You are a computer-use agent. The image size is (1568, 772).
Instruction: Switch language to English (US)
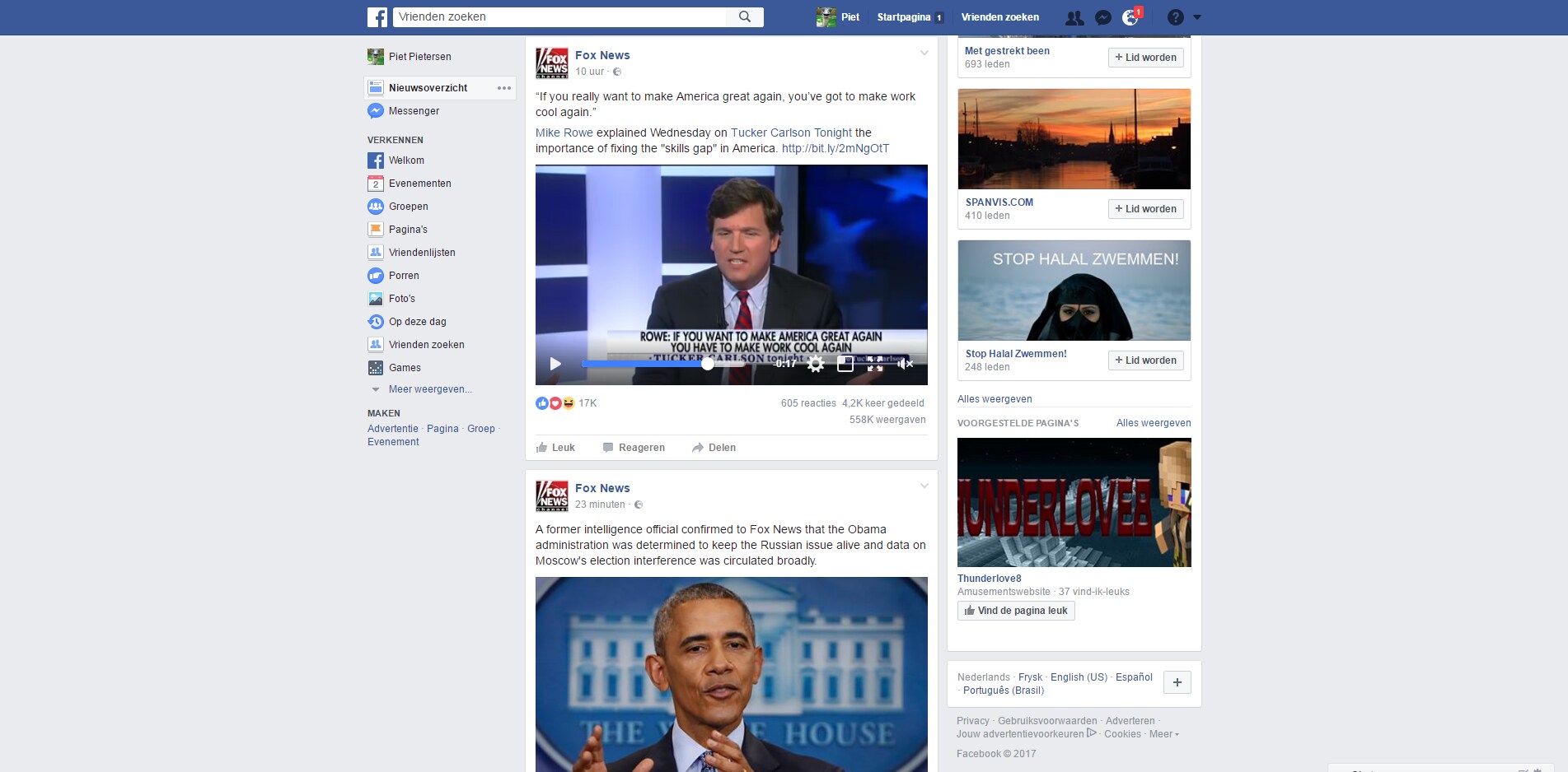click(x=1079, y=677)
